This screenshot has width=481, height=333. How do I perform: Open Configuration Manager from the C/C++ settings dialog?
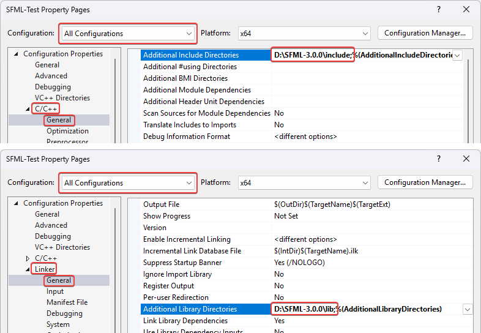coord(425,33)
